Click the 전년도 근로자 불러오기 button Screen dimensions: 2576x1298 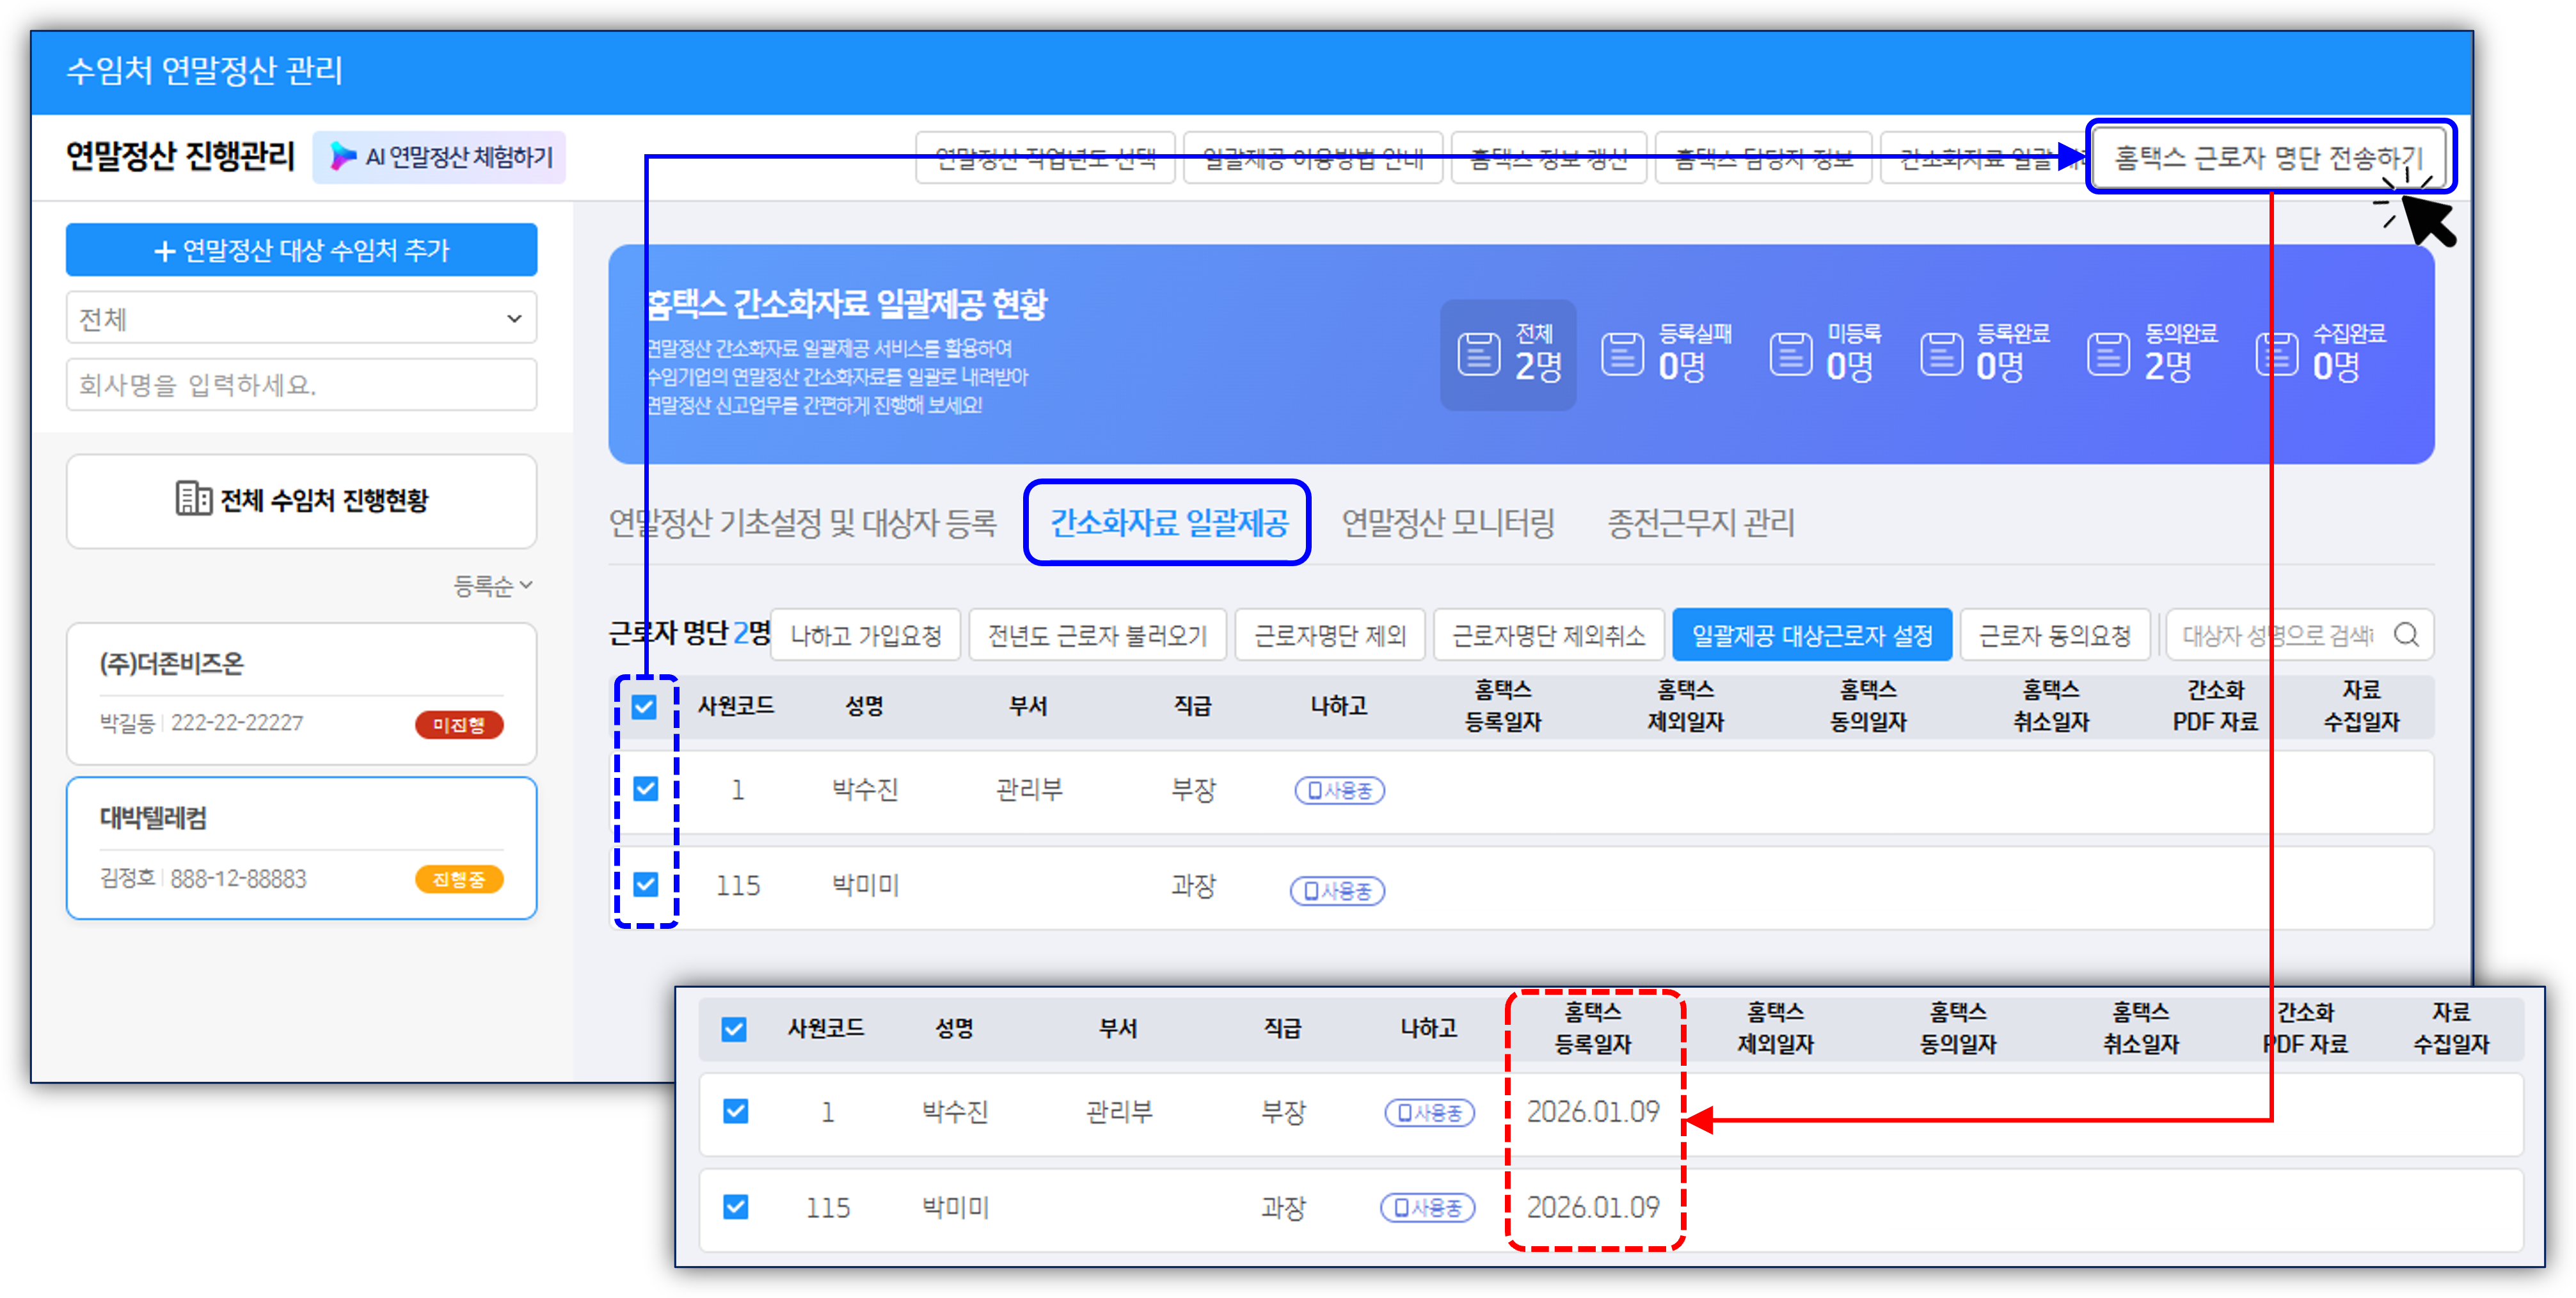(x=1098, y=635)
